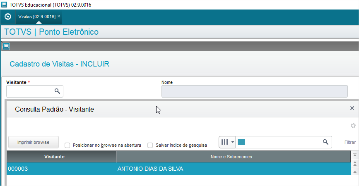
Task: Click into the search text box in the dialog
Action: 284,142
